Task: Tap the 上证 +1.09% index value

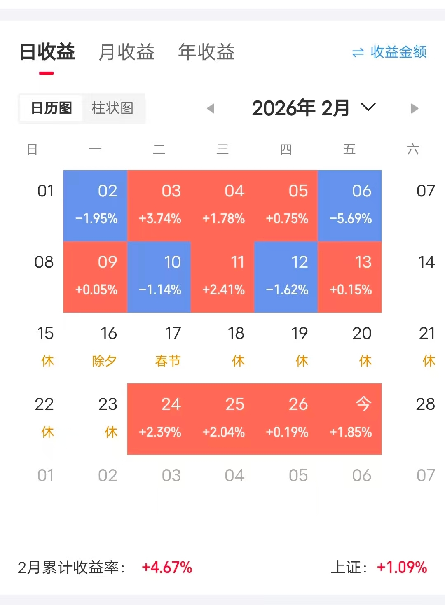Action: pyautogui.click(x=402, y=568)
